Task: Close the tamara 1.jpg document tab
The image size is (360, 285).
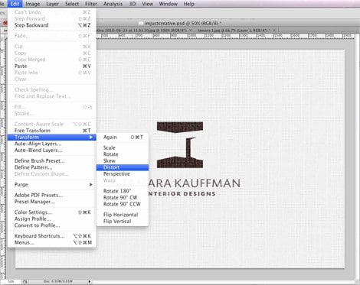Action: 274,30
